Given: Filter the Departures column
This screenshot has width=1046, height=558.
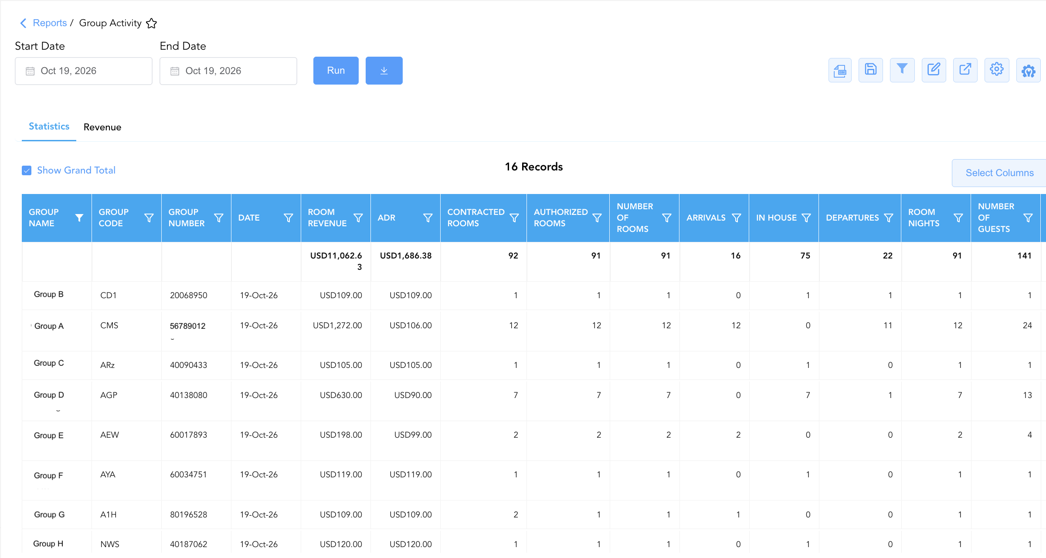Looking at the screenshot, I should click(889, 218).
